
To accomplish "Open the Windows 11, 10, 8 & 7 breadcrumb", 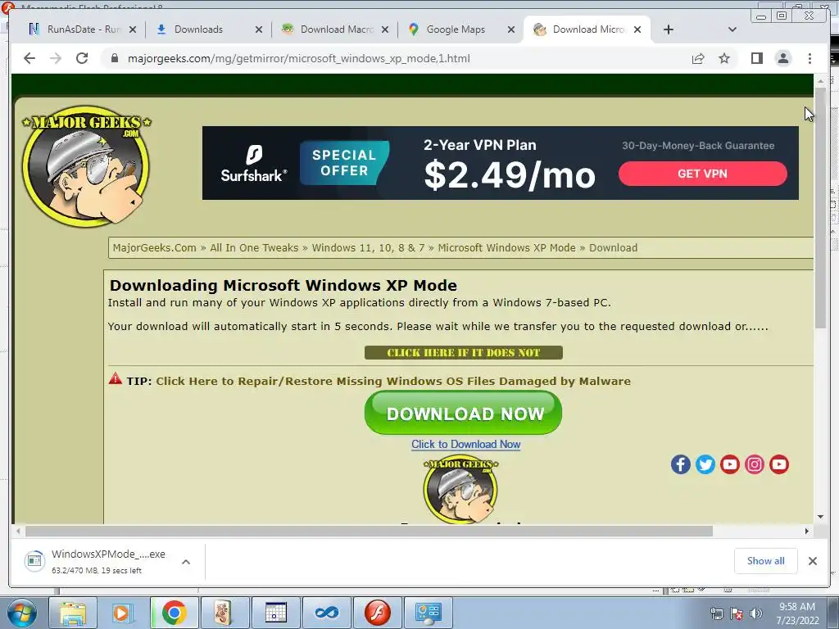I will click(368, 247).
